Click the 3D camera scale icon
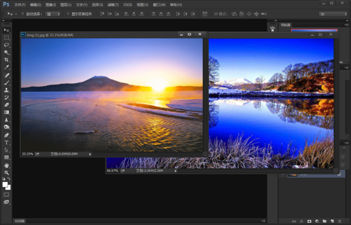The width and height of the screenshot is (351, 225). [264, 14]
